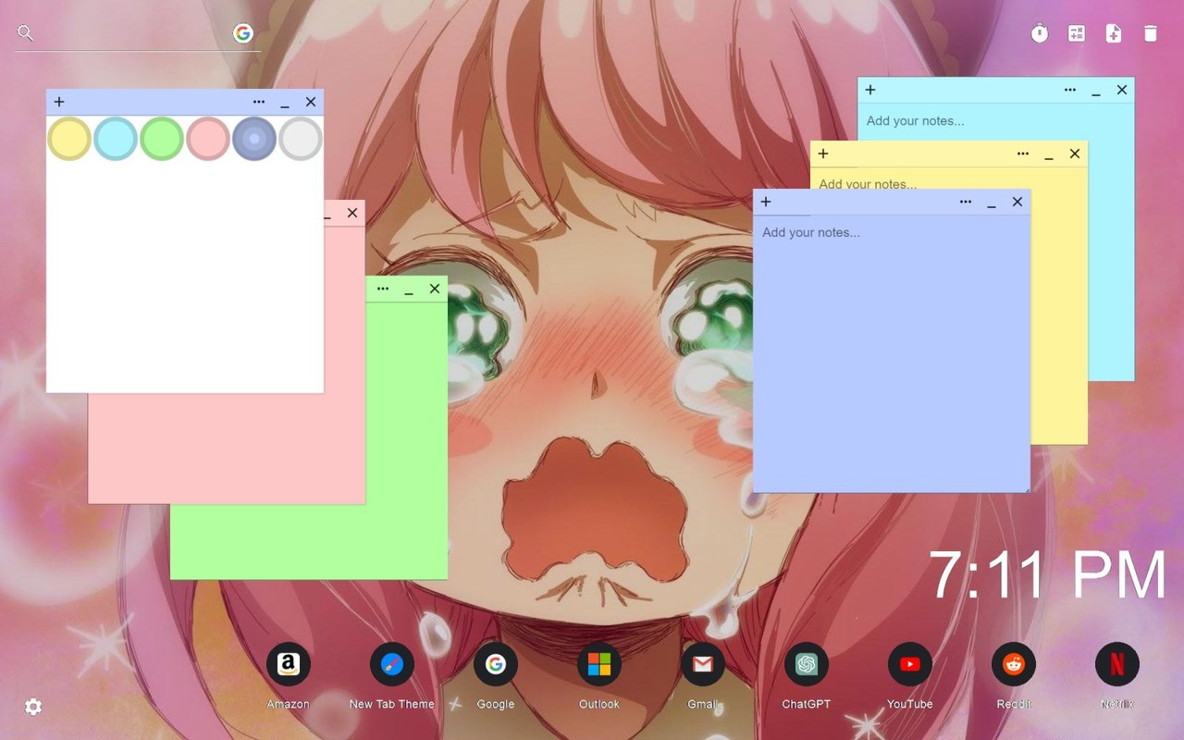
Task: Close the purple sticky note
Action: [x=1017, y=202]
